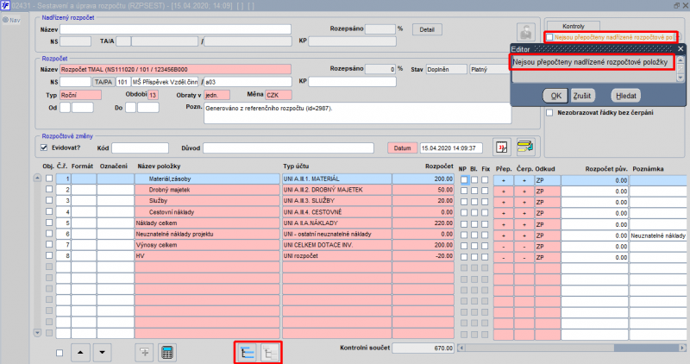The height and width of the screenshot is (364, 690).
Task: Click the add row plus icon
Action: [144, 353]
